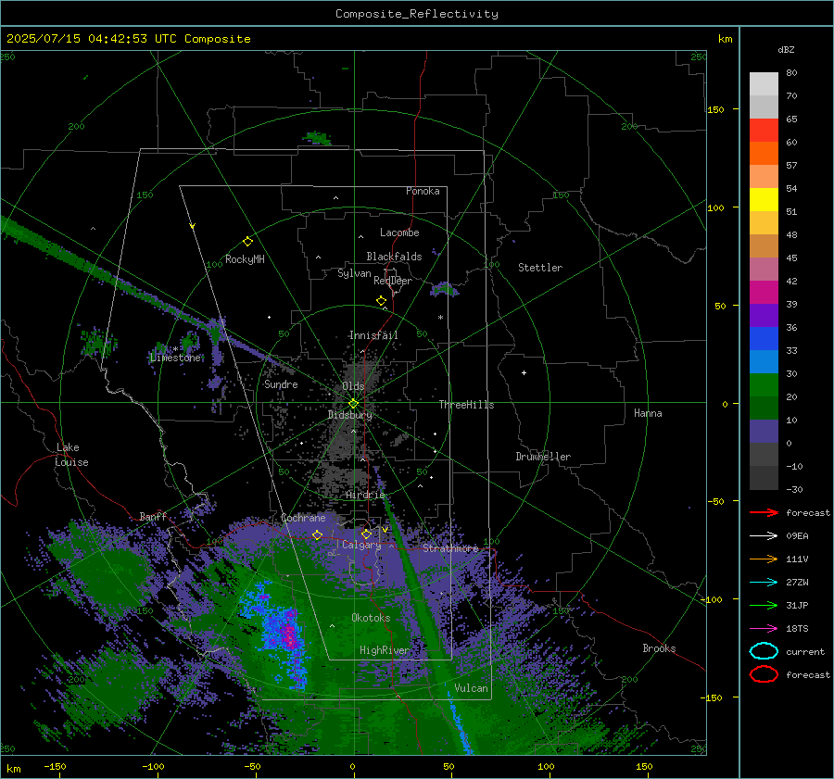Image resolution: width=834 pixels, height=779 pixels.
Task: Click the violet 0-10 dBZ swatch
Action: pos(764,432)
